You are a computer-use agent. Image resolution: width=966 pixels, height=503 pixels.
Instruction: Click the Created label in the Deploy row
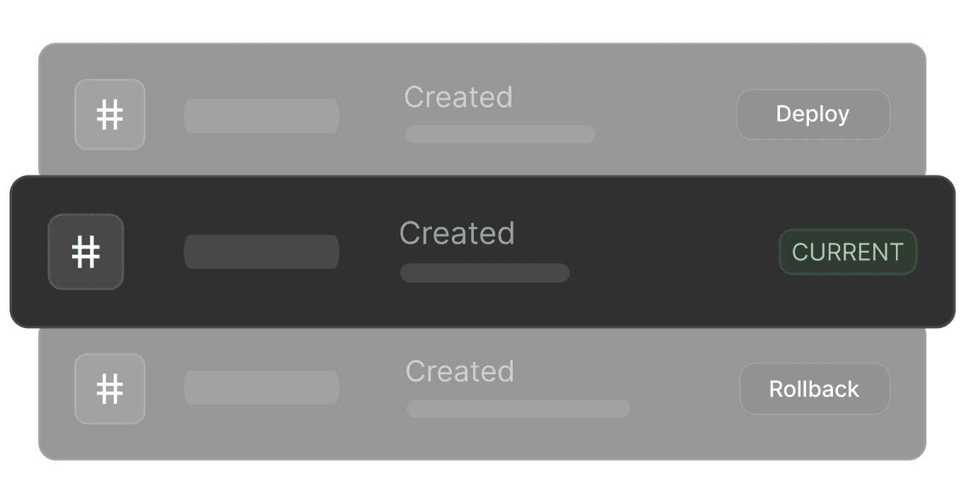(458, 98)
